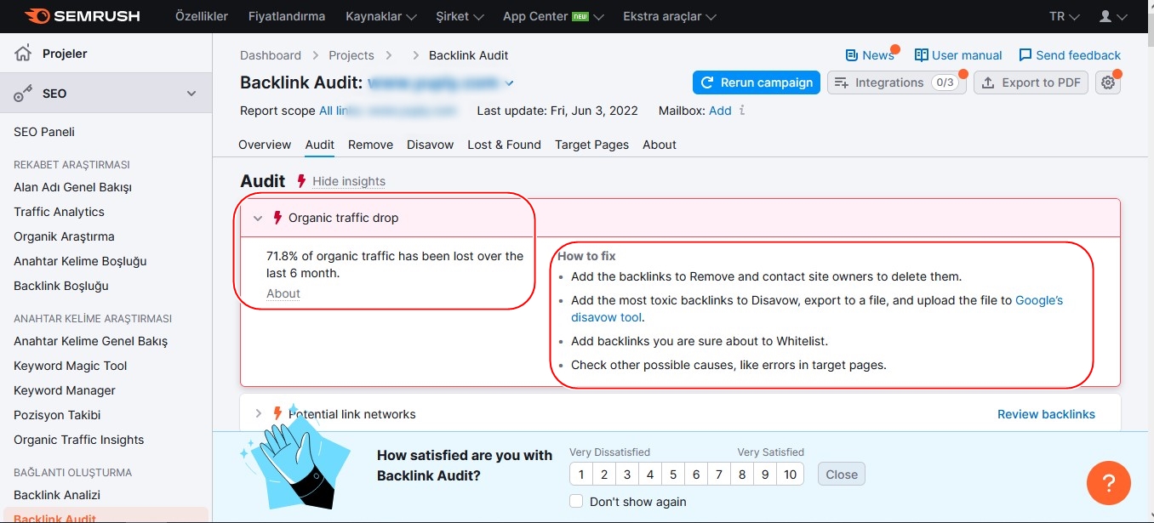
Task: Open Organik Araştırma in sidebar
Action: coord(64,236)
